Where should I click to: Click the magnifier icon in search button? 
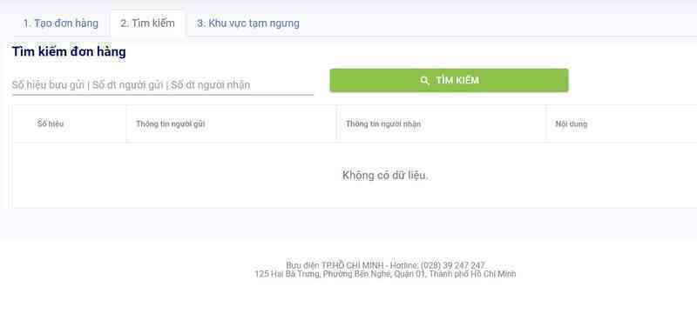pos(424,80)
